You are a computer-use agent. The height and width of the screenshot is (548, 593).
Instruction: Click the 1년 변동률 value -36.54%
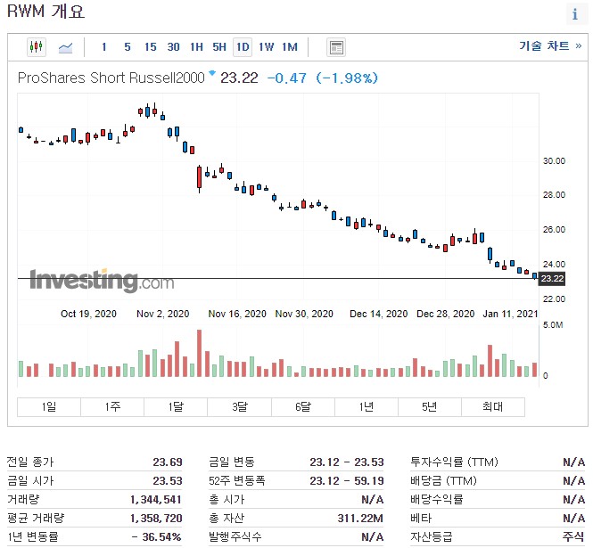click(157, 536)
